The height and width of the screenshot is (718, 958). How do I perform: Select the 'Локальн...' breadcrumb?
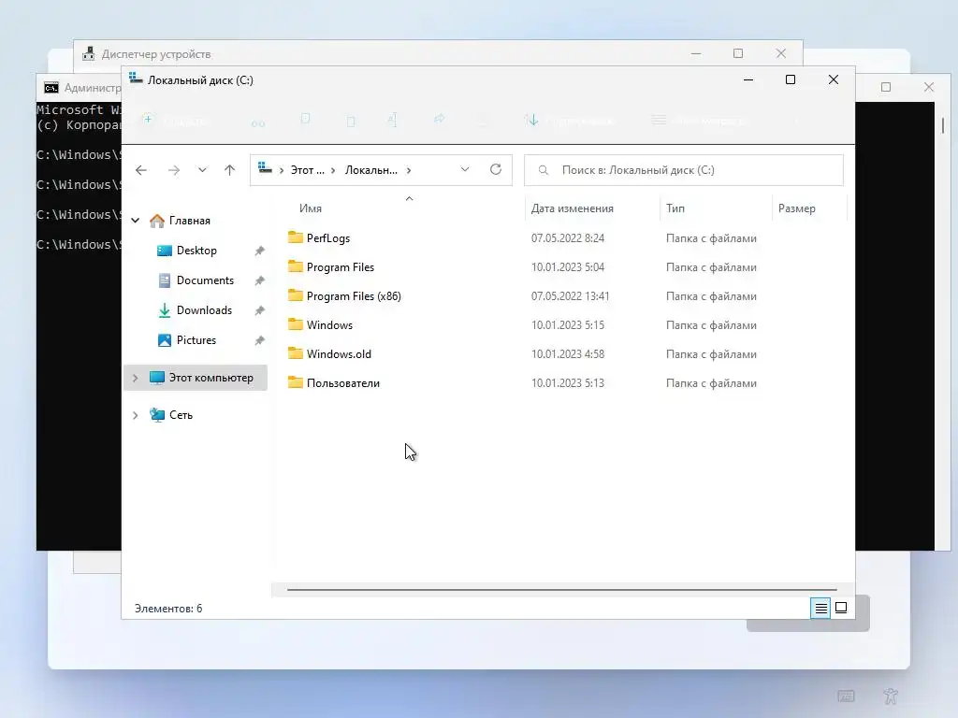[x=370, y=170]
